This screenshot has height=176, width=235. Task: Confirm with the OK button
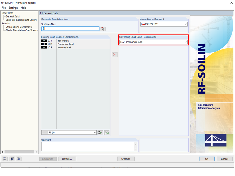(207, 159)
